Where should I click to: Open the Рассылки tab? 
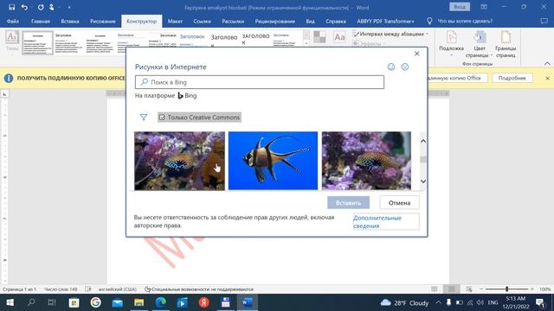point(233,21)
